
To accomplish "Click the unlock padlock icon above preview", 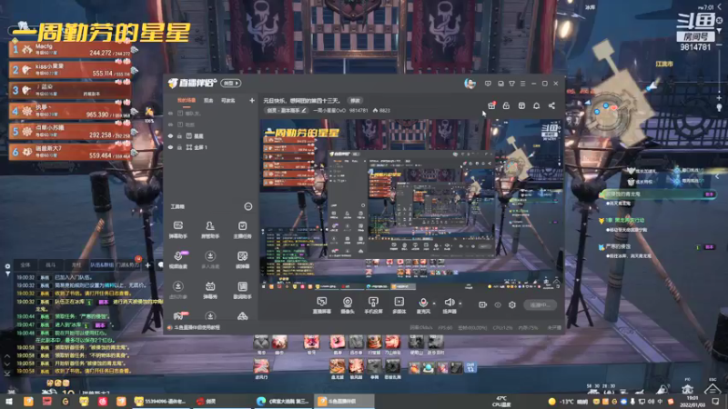I will coord(506,105).
